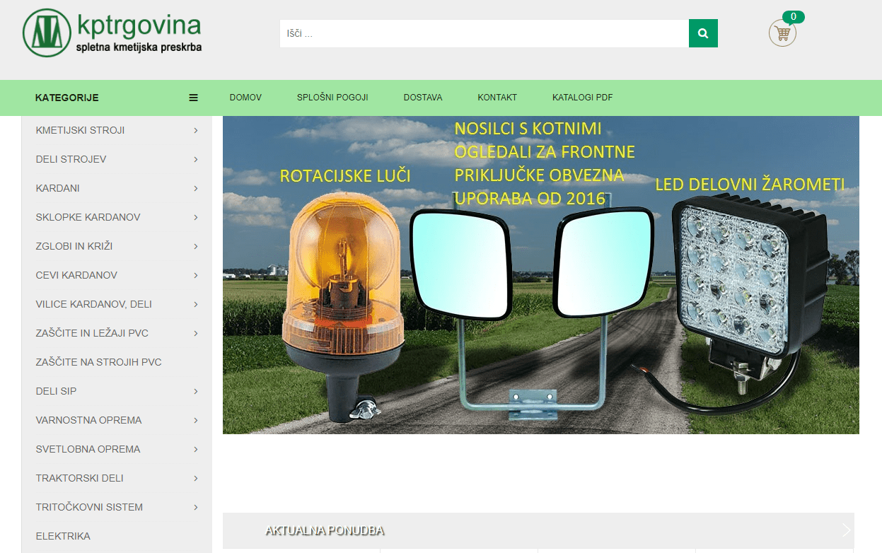Viewport: 882px width, 553px height.
Task: Expand the Svetlobna oprema chevron
Action: tap(196, 449)
